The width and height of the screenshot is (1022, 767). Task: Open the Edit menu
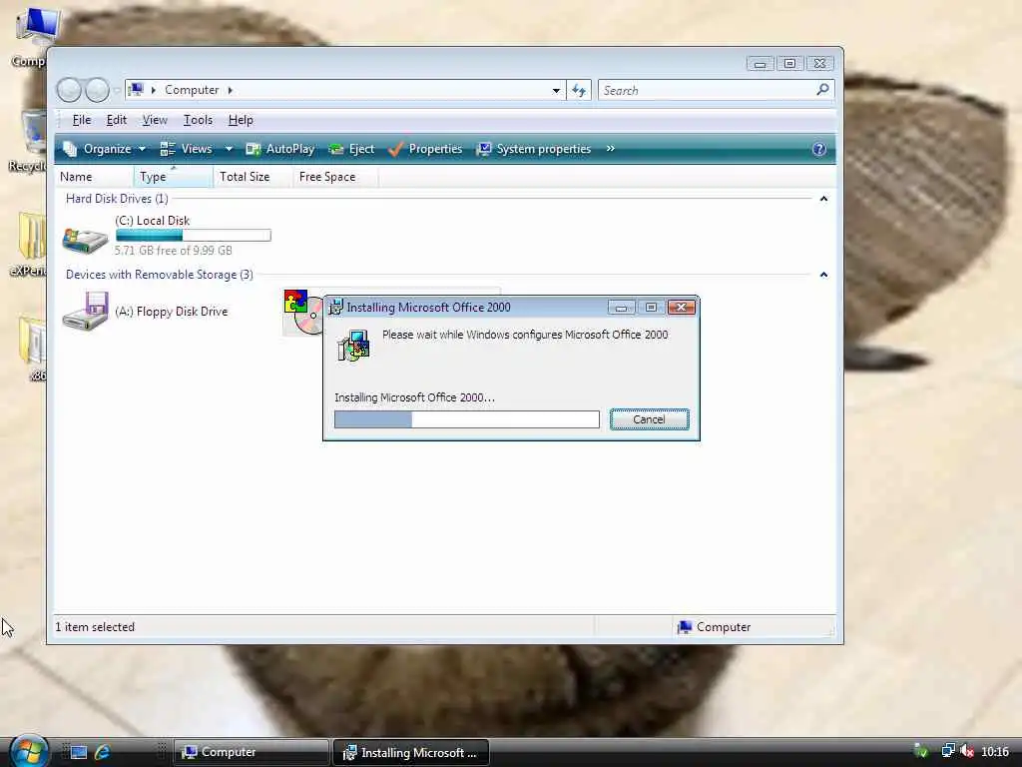117,120
